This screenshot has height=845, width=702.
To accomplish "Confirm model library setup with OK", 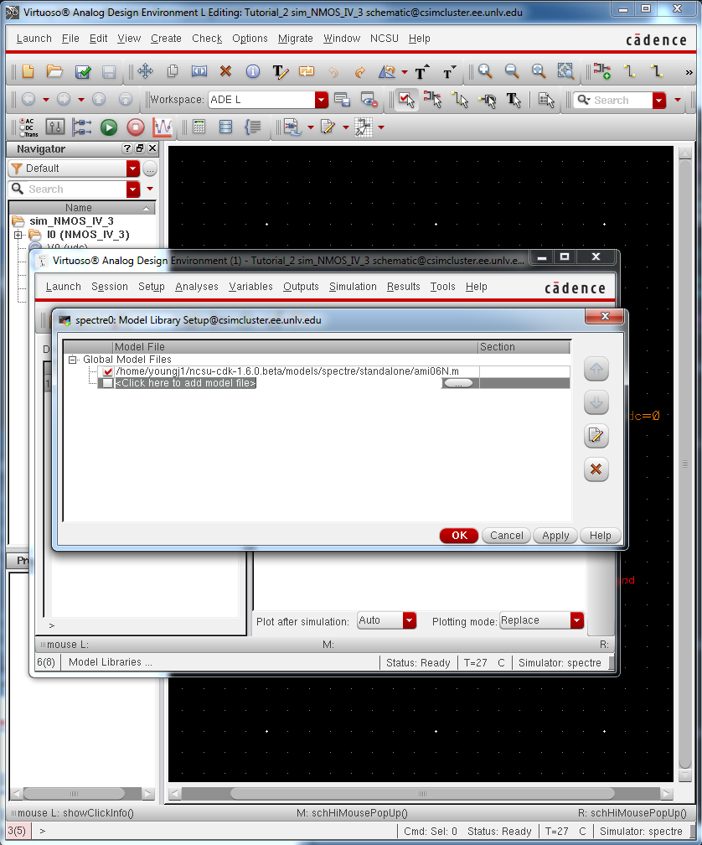I will coord(458,535).
